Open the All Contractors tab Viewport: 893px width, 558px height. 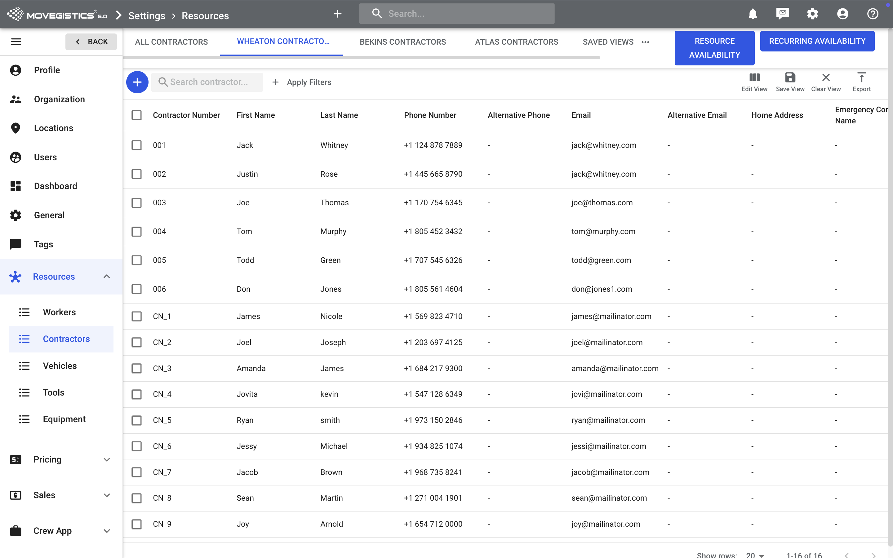(171, 42)
